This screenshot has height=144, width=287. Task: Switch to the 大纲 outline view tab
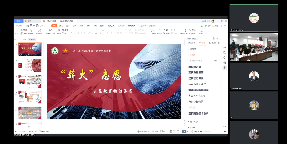tap(25, 40)
